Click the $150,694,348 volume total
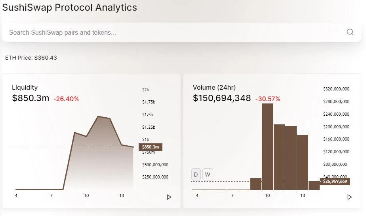This screenshot has width=366, height=216. (222, 98)
